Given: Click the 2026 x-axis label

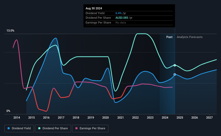Looking at the screenshot, I should click(195, 118).
